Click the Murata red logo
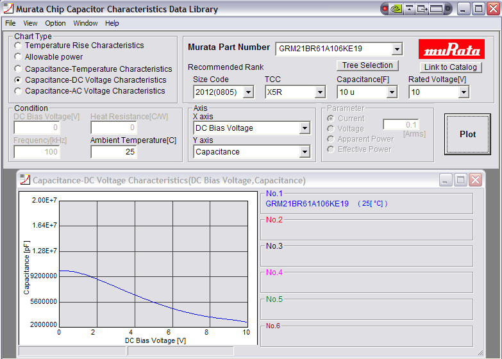The height and width of the screenshot is (359, 502). click(451, 49)
